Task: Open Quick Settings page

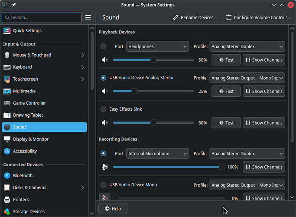Action: point(44,31)
